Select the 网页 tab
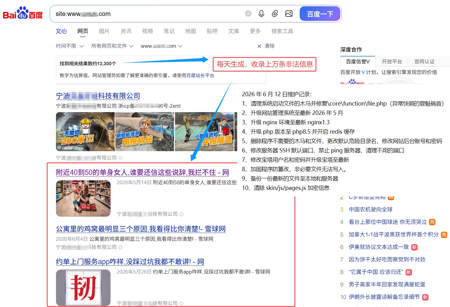This screenshot has height=307, width=450. [83, 31]
